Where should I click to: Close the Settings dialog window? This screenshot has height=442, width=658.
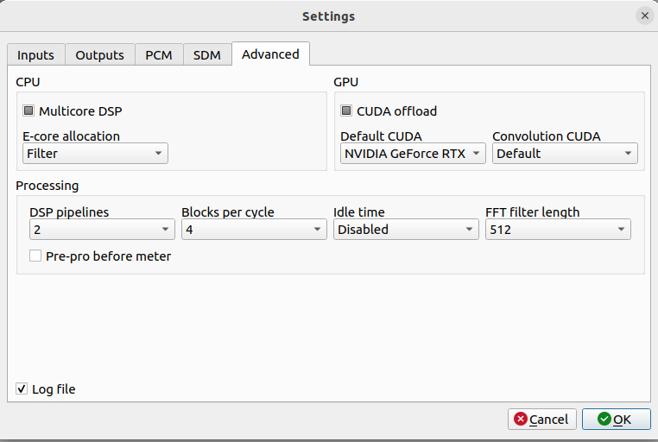[x=644, y=16]
